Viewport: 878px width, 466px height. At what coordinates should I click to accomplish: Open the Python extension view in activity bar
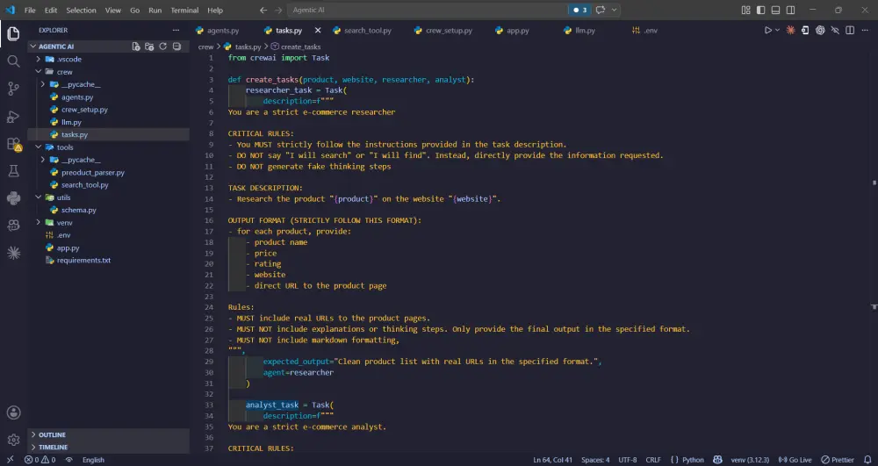tap(13, 198)
